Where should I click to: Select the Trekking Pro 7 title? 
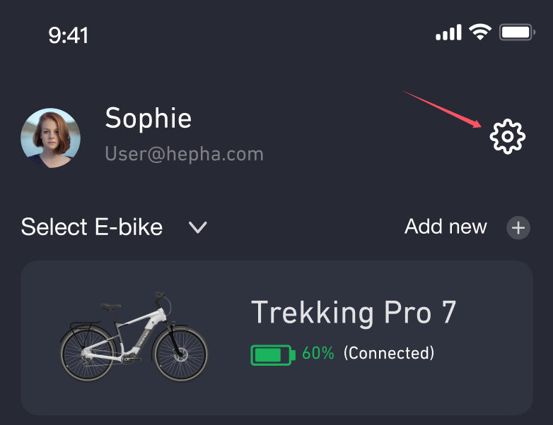(x=354, y=312)
